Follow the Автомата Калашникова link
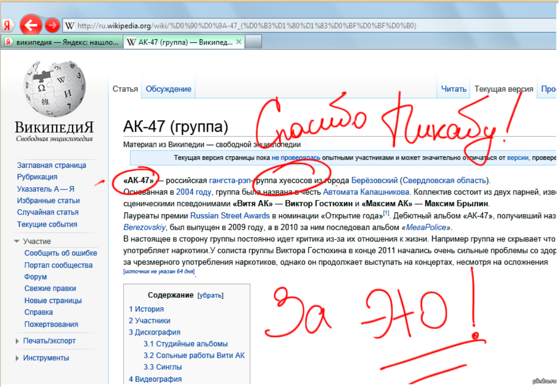The width and height of the screenshot is (559, 387). point(366,192)
